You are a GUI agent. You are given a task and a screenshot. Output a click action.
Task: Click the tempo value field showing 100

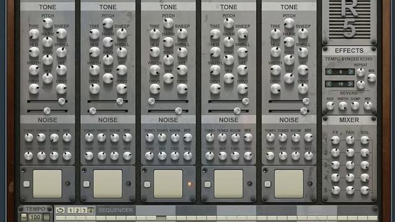pos(35,216)
